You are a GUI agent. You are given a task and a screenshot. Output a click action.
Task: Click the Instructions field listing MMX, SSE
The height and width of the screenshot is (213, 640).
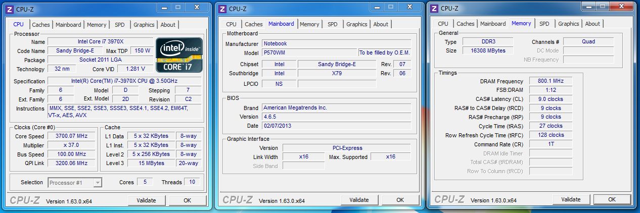[x=125, y=112]
